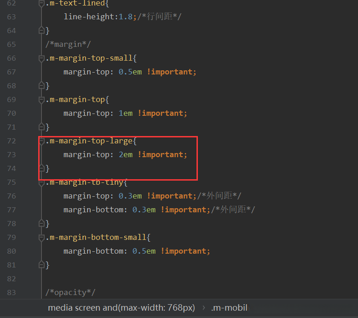Collapse the .m-margin-top rule on line 69
The height and width of the screenshot is (318, 358).
coord(41,100)
